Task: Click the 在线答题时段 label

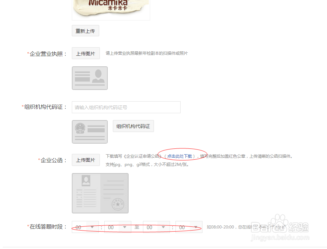Action: pyautogui.click(x=47, y=227)
